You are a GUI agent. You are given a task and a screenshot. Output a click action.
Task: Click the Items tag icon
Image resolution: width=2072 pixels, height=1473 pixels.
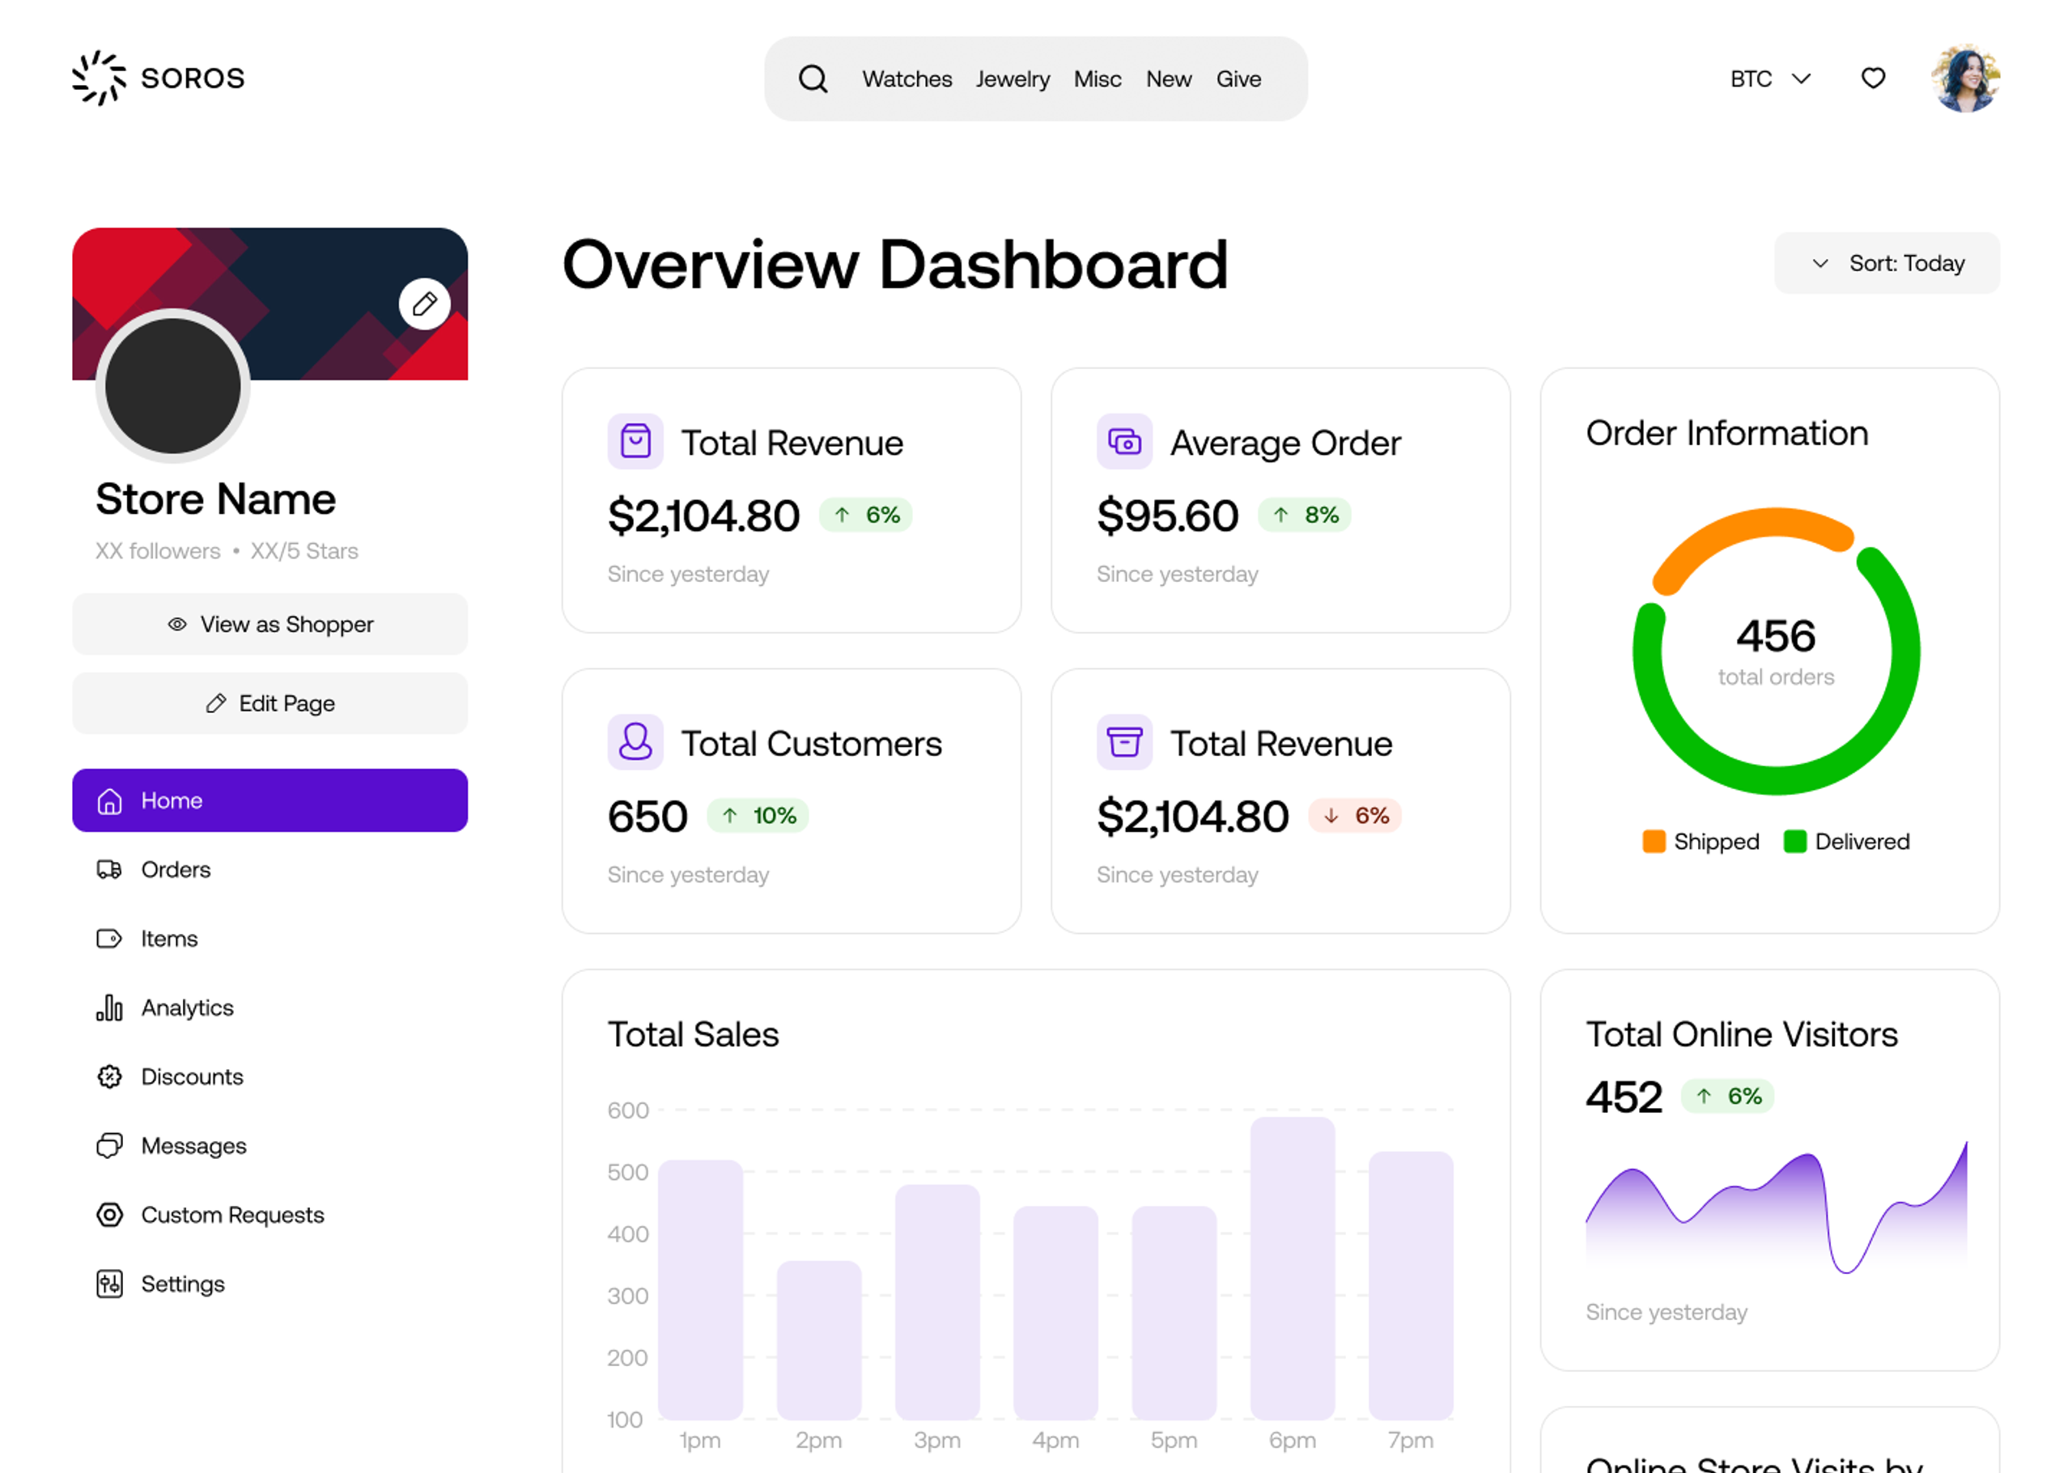click(108, 939)
